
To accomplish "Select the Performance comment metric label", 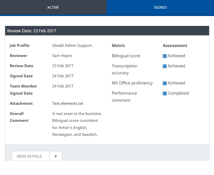I will tap(124, 97).
